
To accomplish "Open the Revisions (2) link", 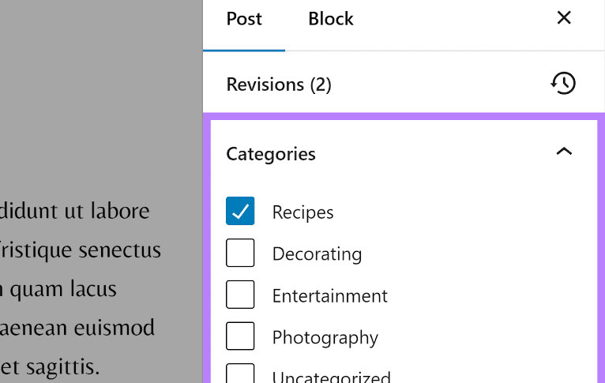I will coord(279,84).
